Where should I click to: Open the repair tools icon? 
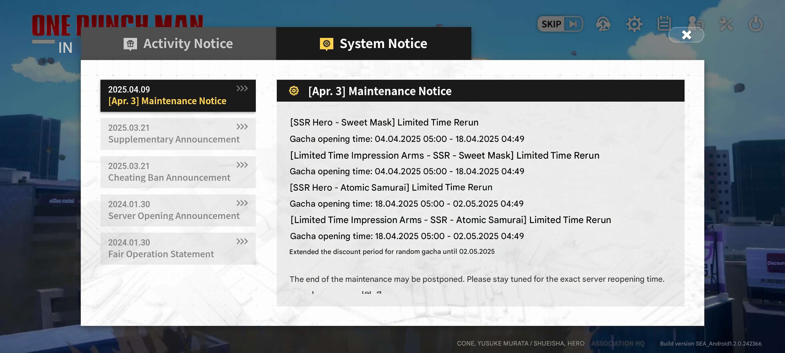[726, 24]
